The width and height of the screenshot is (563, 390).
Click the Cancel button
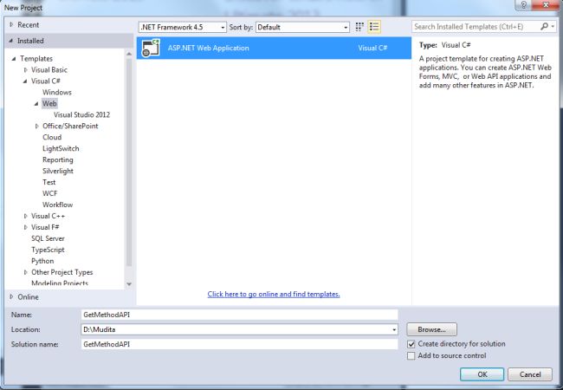coord(530,374)
